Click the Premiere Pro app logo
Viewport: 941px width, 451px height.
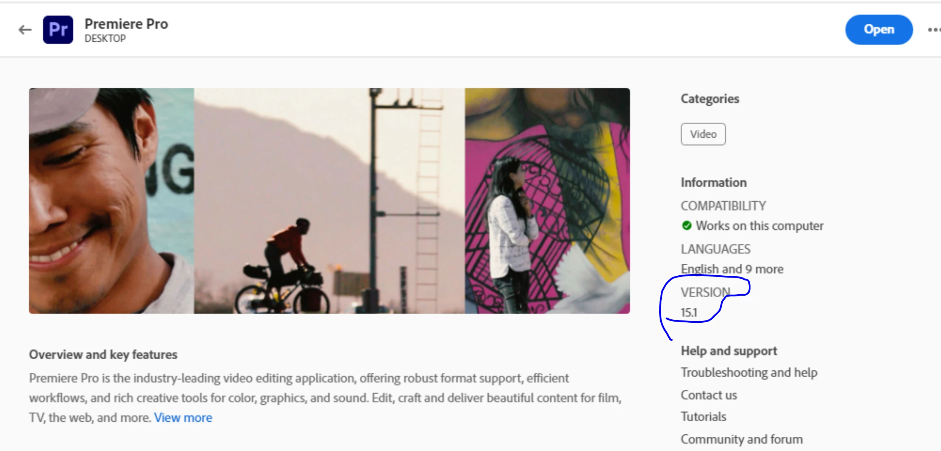(x=58, y=30)
